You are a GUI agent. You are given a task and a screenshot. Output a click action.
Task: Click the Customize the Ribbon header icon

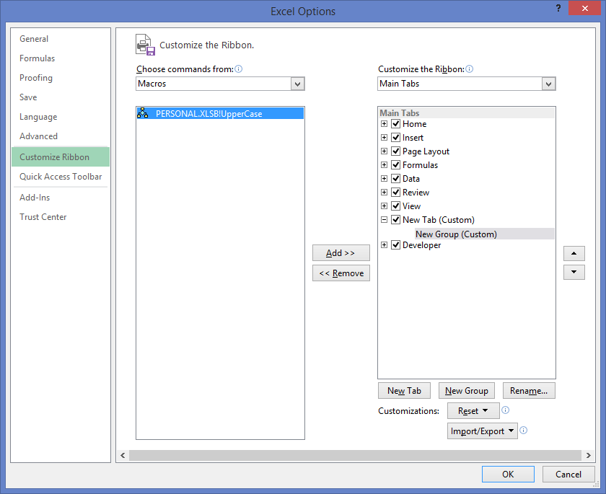145,45
